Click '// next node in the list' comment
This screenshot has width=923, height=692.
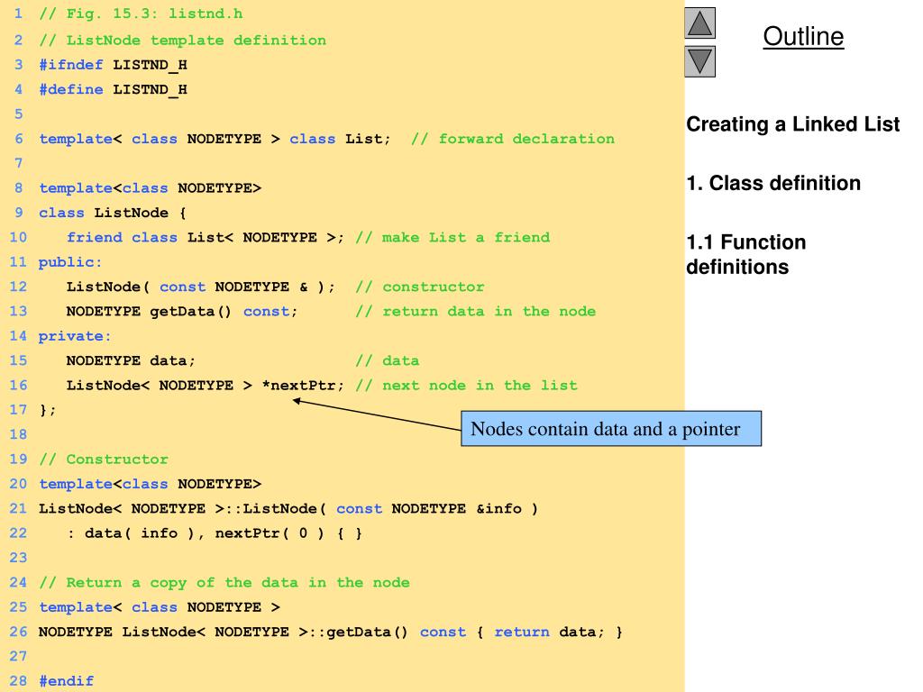coord(466,386)
